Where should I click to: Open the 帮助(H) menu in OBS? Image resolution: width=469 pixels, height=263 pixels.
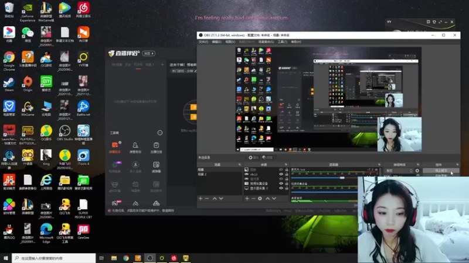[x=296, y=42]
